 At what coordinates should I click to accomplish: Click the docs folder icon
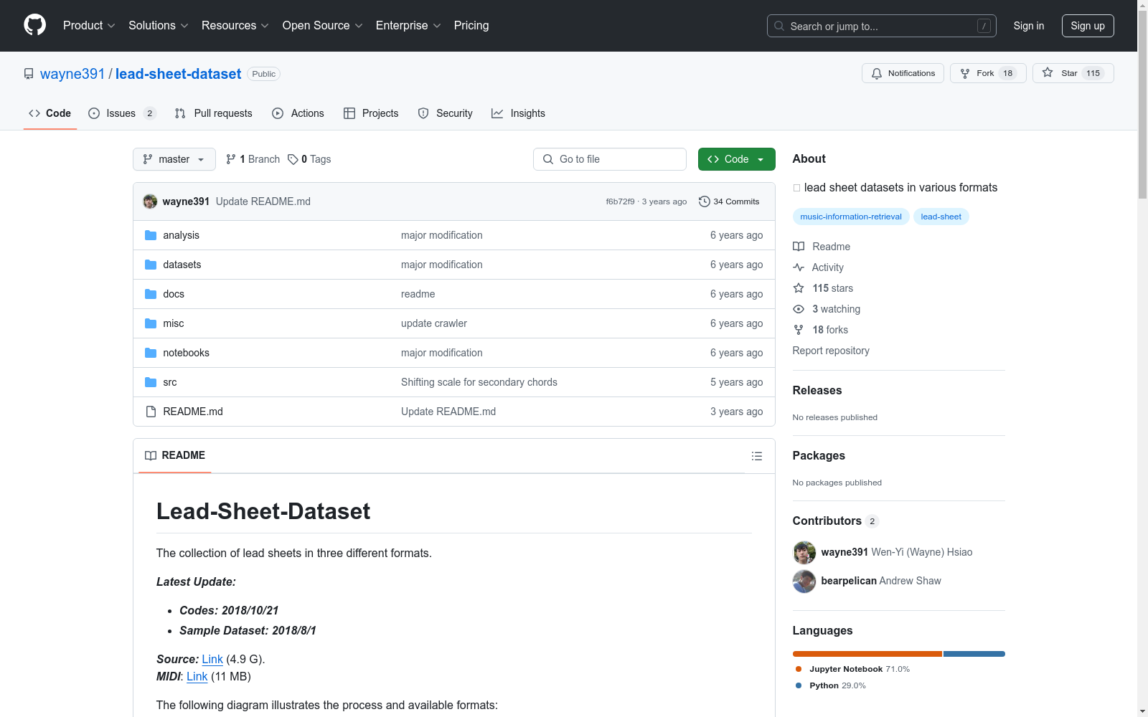151,294
